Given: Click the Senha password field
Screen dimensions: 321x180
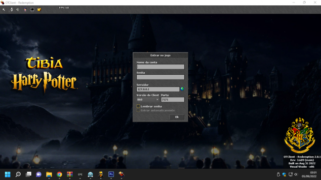Looking at the screenshot, I should pyautogui.click(x=160, y=77).
